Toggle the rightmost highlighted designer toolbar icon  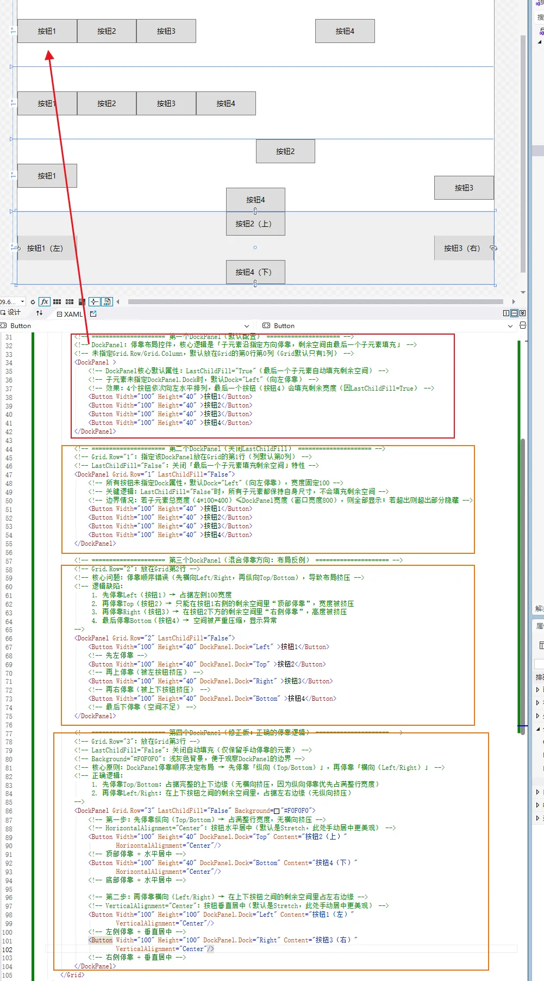pyautogui.click(x=107, y=301)
